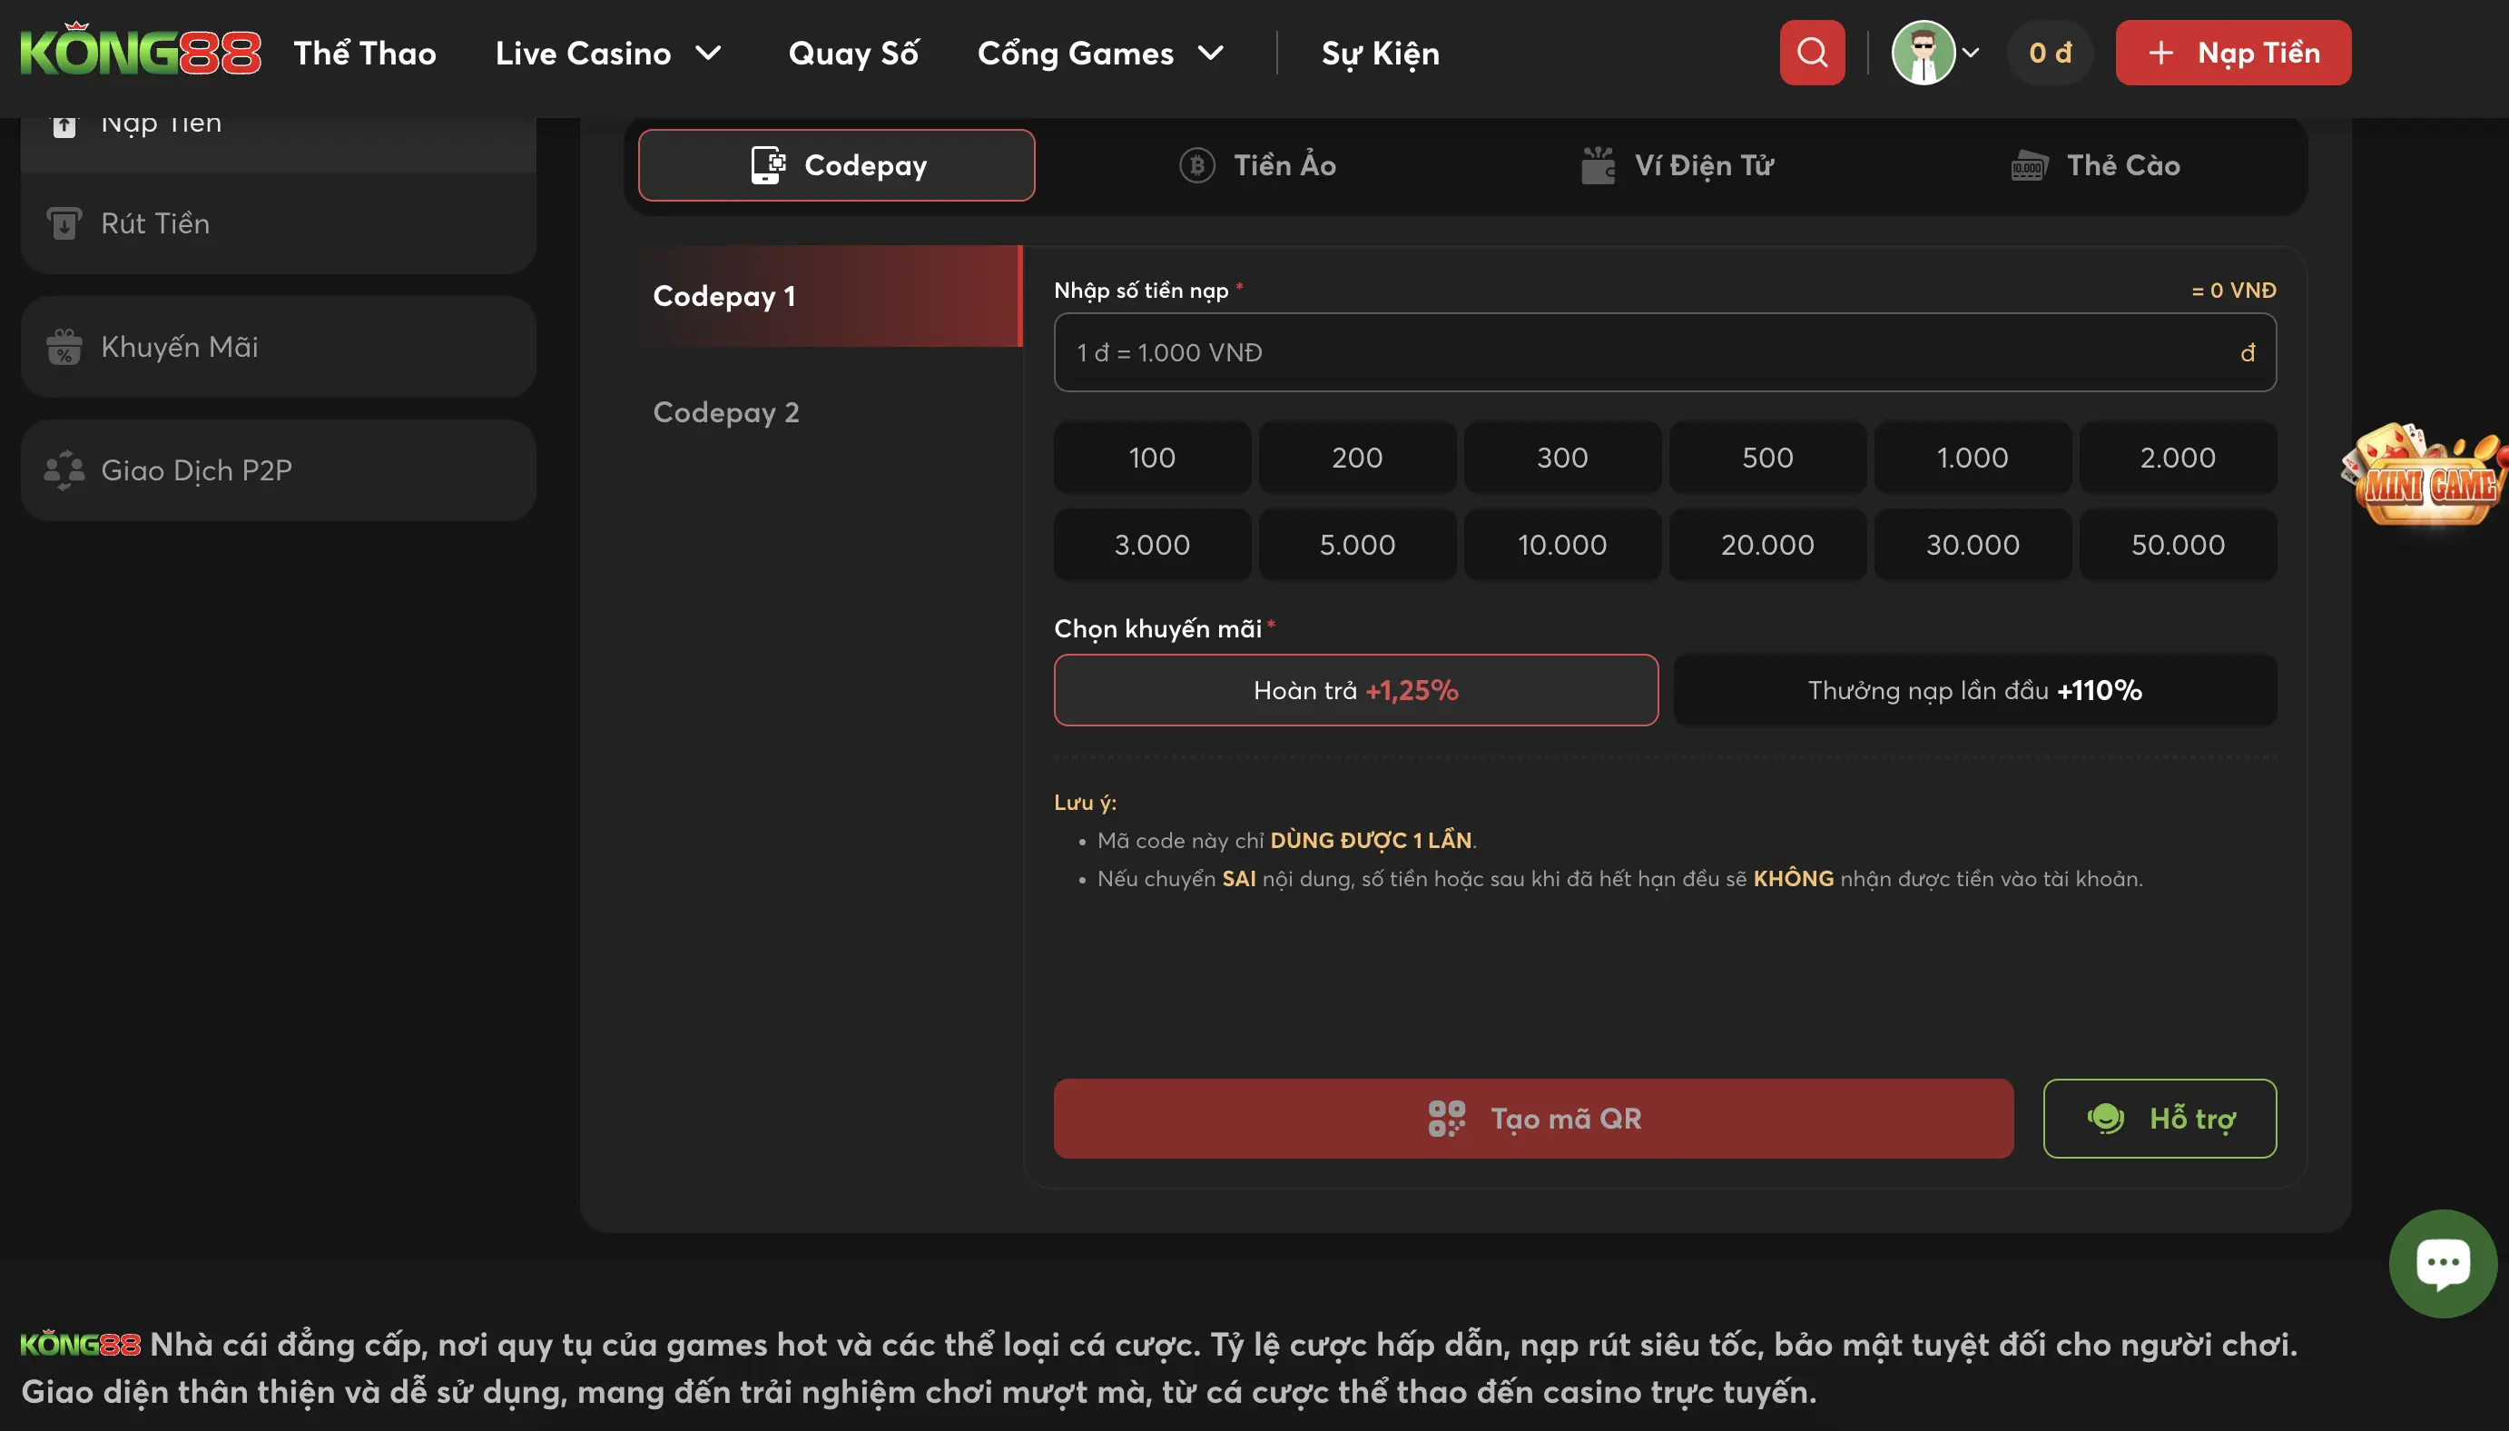Expand the Cổng Games dropdown menu
Screen dimensions: 2509x1431
(1211, 52)
